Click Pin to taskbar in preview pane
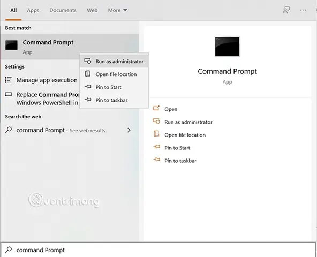The width and height of the screenshot is (317, 257). tap(180, 161)
